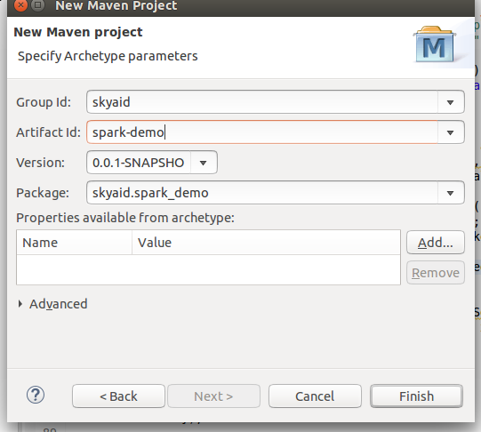Click the greyed-out Next > button
Viewport: 481px width, 432px height.
click(x=213, y=396)
